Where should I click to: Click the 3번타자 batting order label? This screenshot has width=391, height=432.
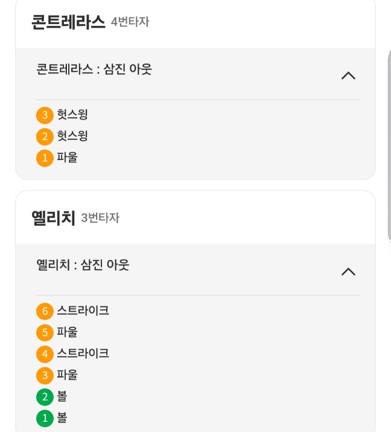[x=100, y=218]
